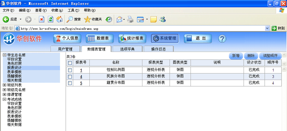Image resolution: width=287 pixels, height=131 pixels.
Task: Open the address bar dropdown arrow
Action: point(267,28)
